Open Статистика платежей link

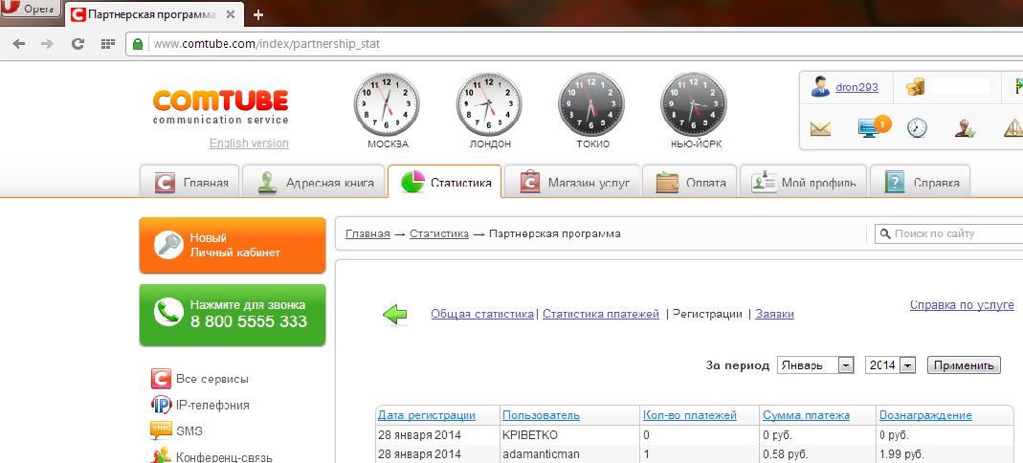point(601,315)
